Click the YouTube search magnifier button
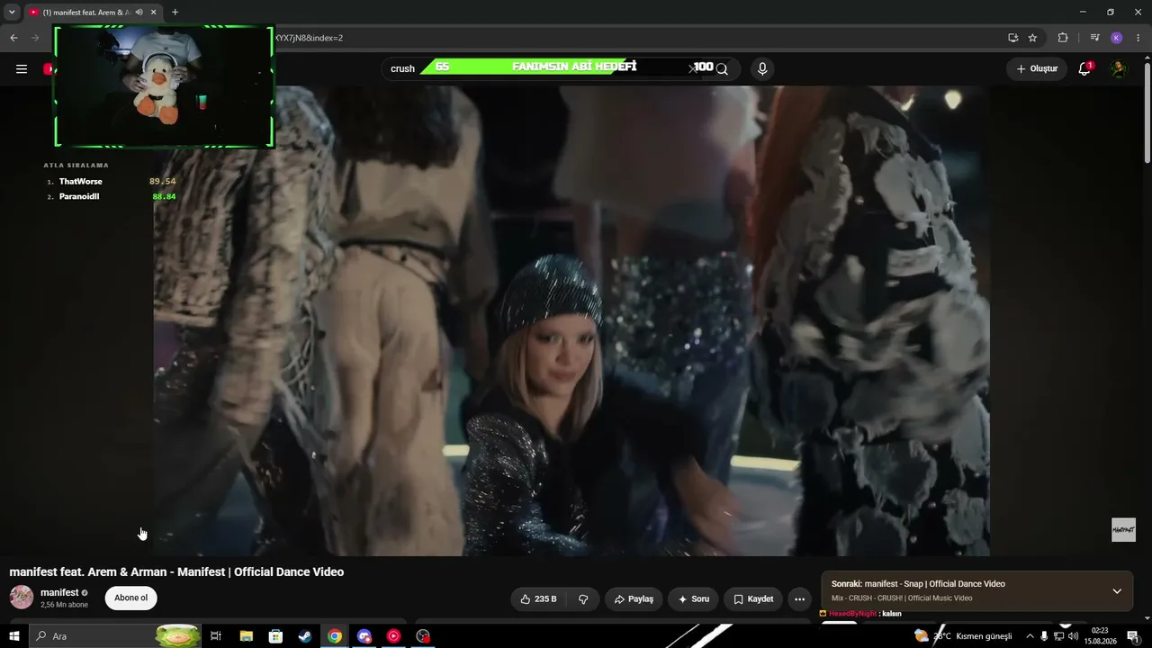The width and height of the screenshot is (1152, 648). pyautogui.click(x=722, y=68)
